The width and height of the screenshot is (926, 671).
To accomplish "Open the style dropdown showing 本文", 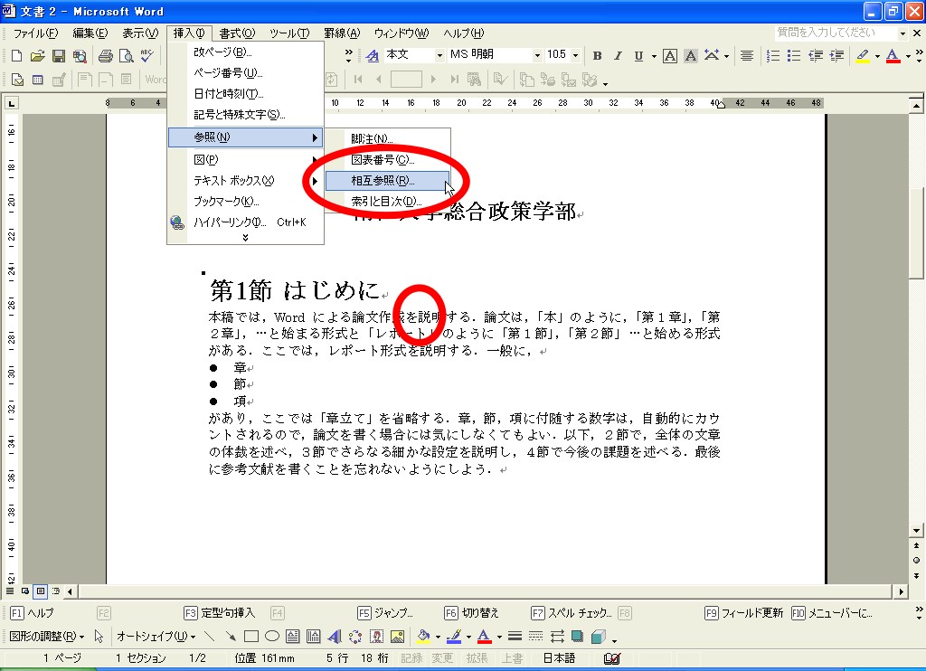I will [x=439, y=55].
